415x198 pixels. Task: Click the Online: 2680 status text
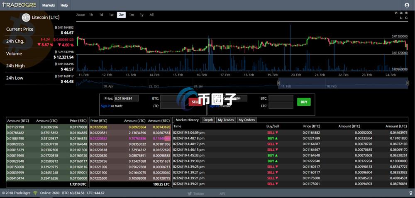point(50,193)
